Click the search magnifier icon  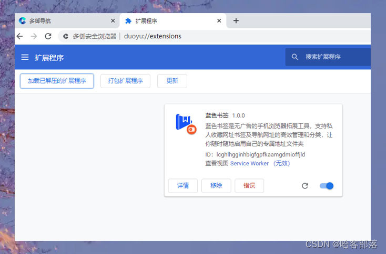click(x=294, y=57)
